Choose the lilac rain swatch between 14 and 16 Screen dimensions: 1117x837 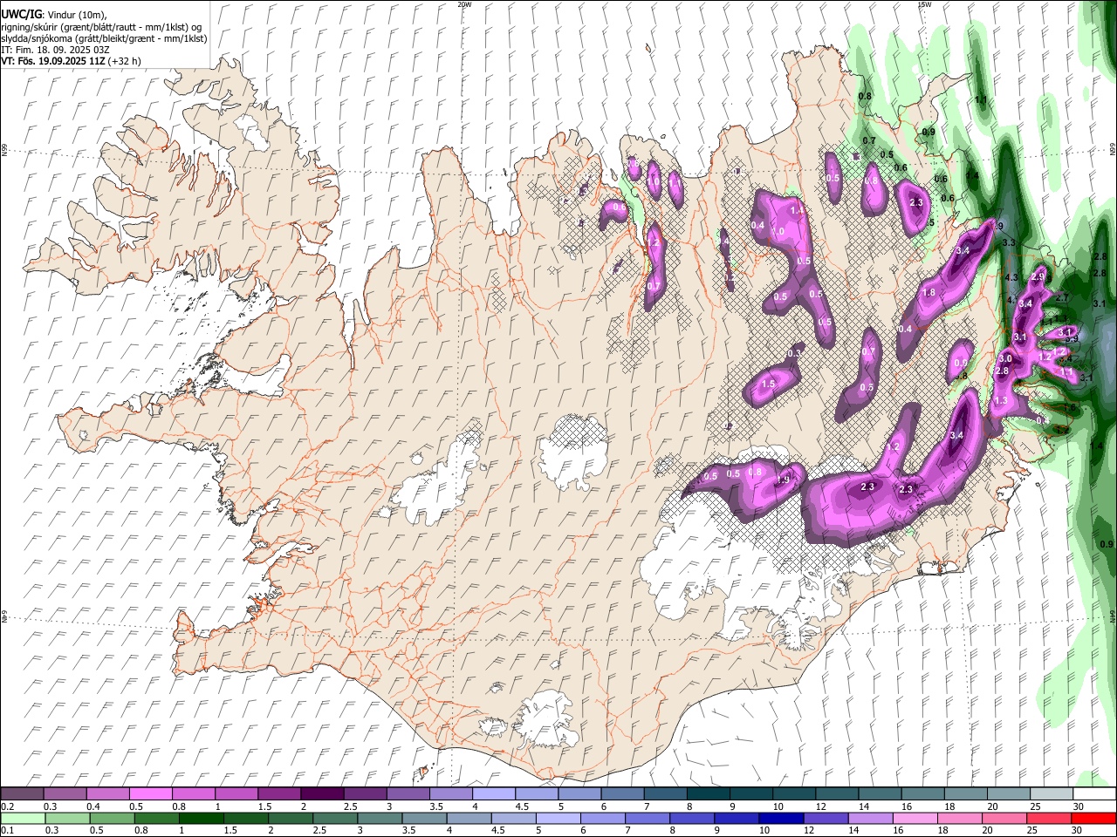point(871,818)
